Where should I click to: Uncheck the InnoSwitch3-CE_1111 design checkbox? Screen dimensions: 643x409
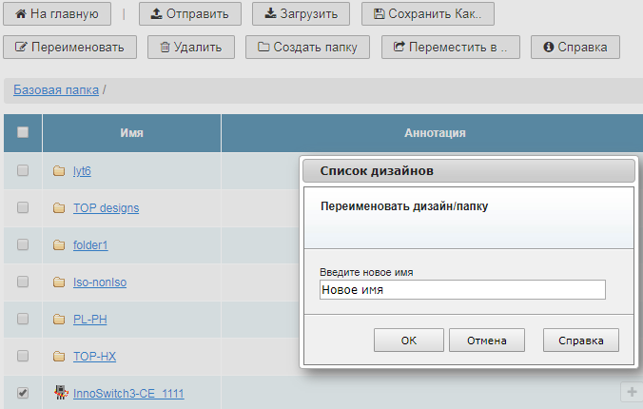point(23,392)
